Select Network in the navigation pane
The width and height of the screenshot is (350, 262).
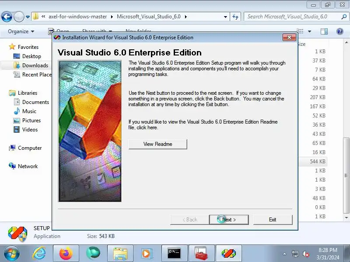point(28,166)
